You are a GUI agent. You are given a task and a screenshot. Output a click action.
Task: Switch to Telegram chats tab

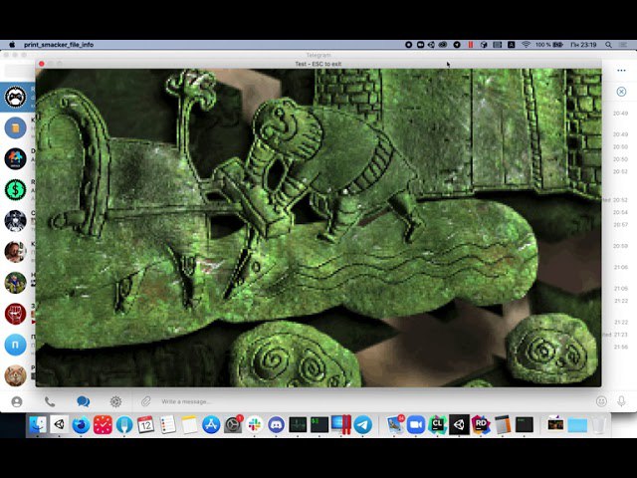(x=83, y=401)
